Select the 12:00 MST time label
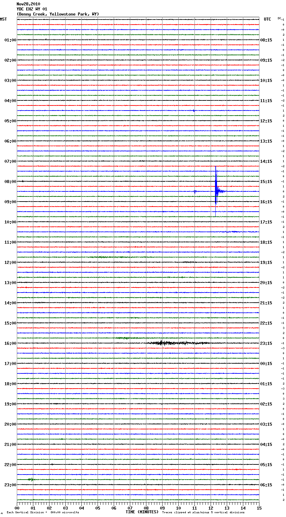 (10, 263)
